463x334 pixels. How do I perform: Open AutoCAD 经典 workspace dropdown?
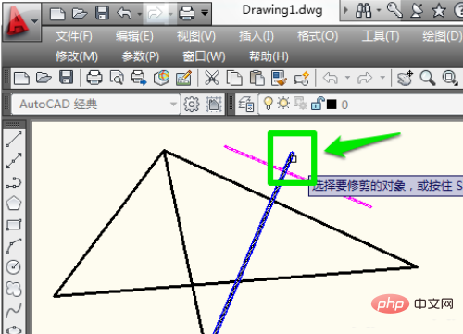coord(173,105)
